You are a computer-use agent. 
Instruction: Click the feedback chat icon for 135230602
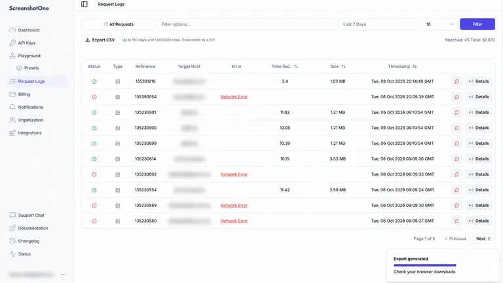456,174
